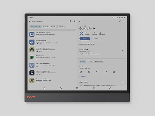Viewport: 155px width, 116px height.
Task: Open the Google LLC developer link
Action: pyautogui.click(x=82, y=26)
